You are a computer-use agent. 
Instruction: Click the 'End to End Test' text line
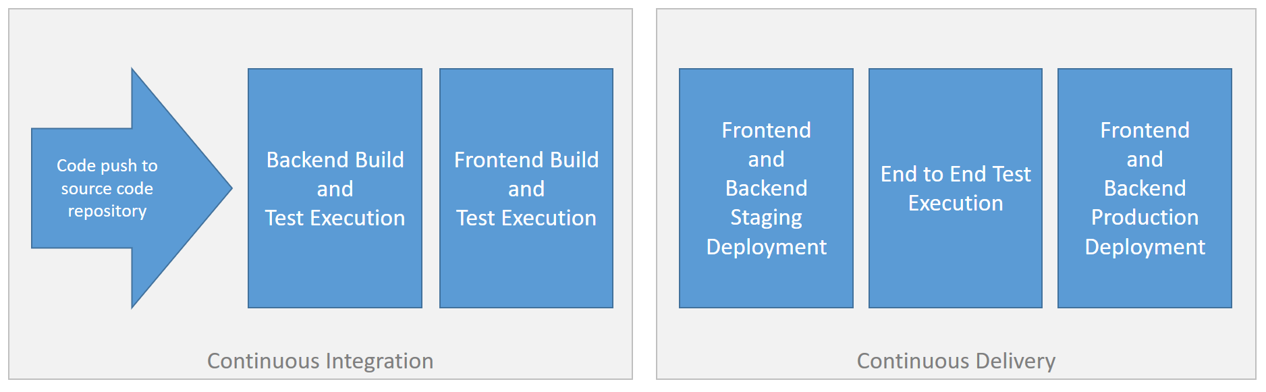[x=956, y=174]
